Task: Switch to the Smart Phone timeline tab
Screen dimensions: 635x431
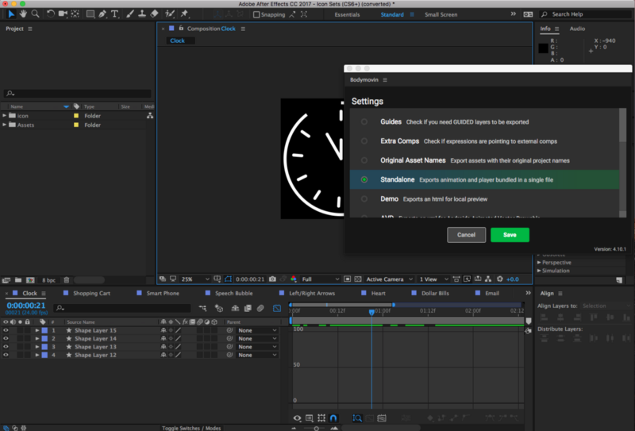Action: pyautogui.click(x=163, y=293)
